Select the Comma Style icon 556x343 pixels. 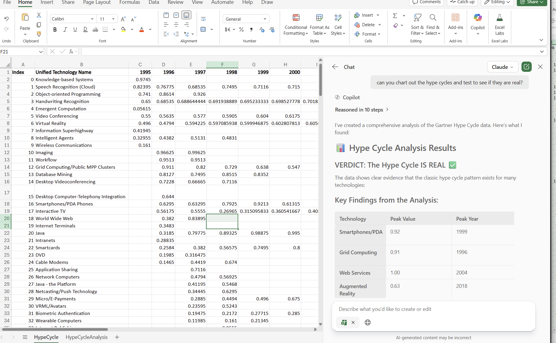[x=251, y=29]
